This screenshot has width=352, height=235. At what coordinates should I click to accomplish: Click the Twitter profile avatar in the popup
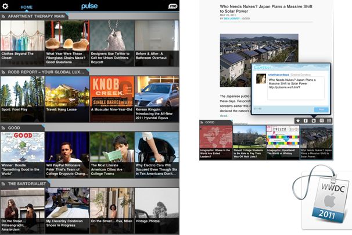(x=261, y=79)
